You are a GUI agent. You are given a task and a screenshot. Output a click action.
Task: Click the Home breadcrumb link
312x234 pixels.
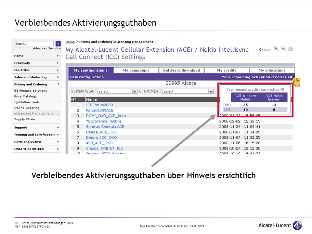[x=70, y=42]
